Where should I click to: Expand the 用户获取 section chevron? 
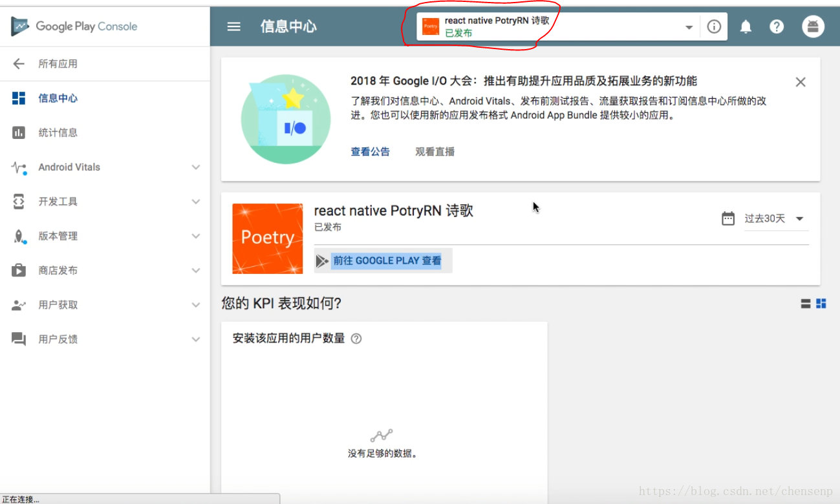click(196, 305)
